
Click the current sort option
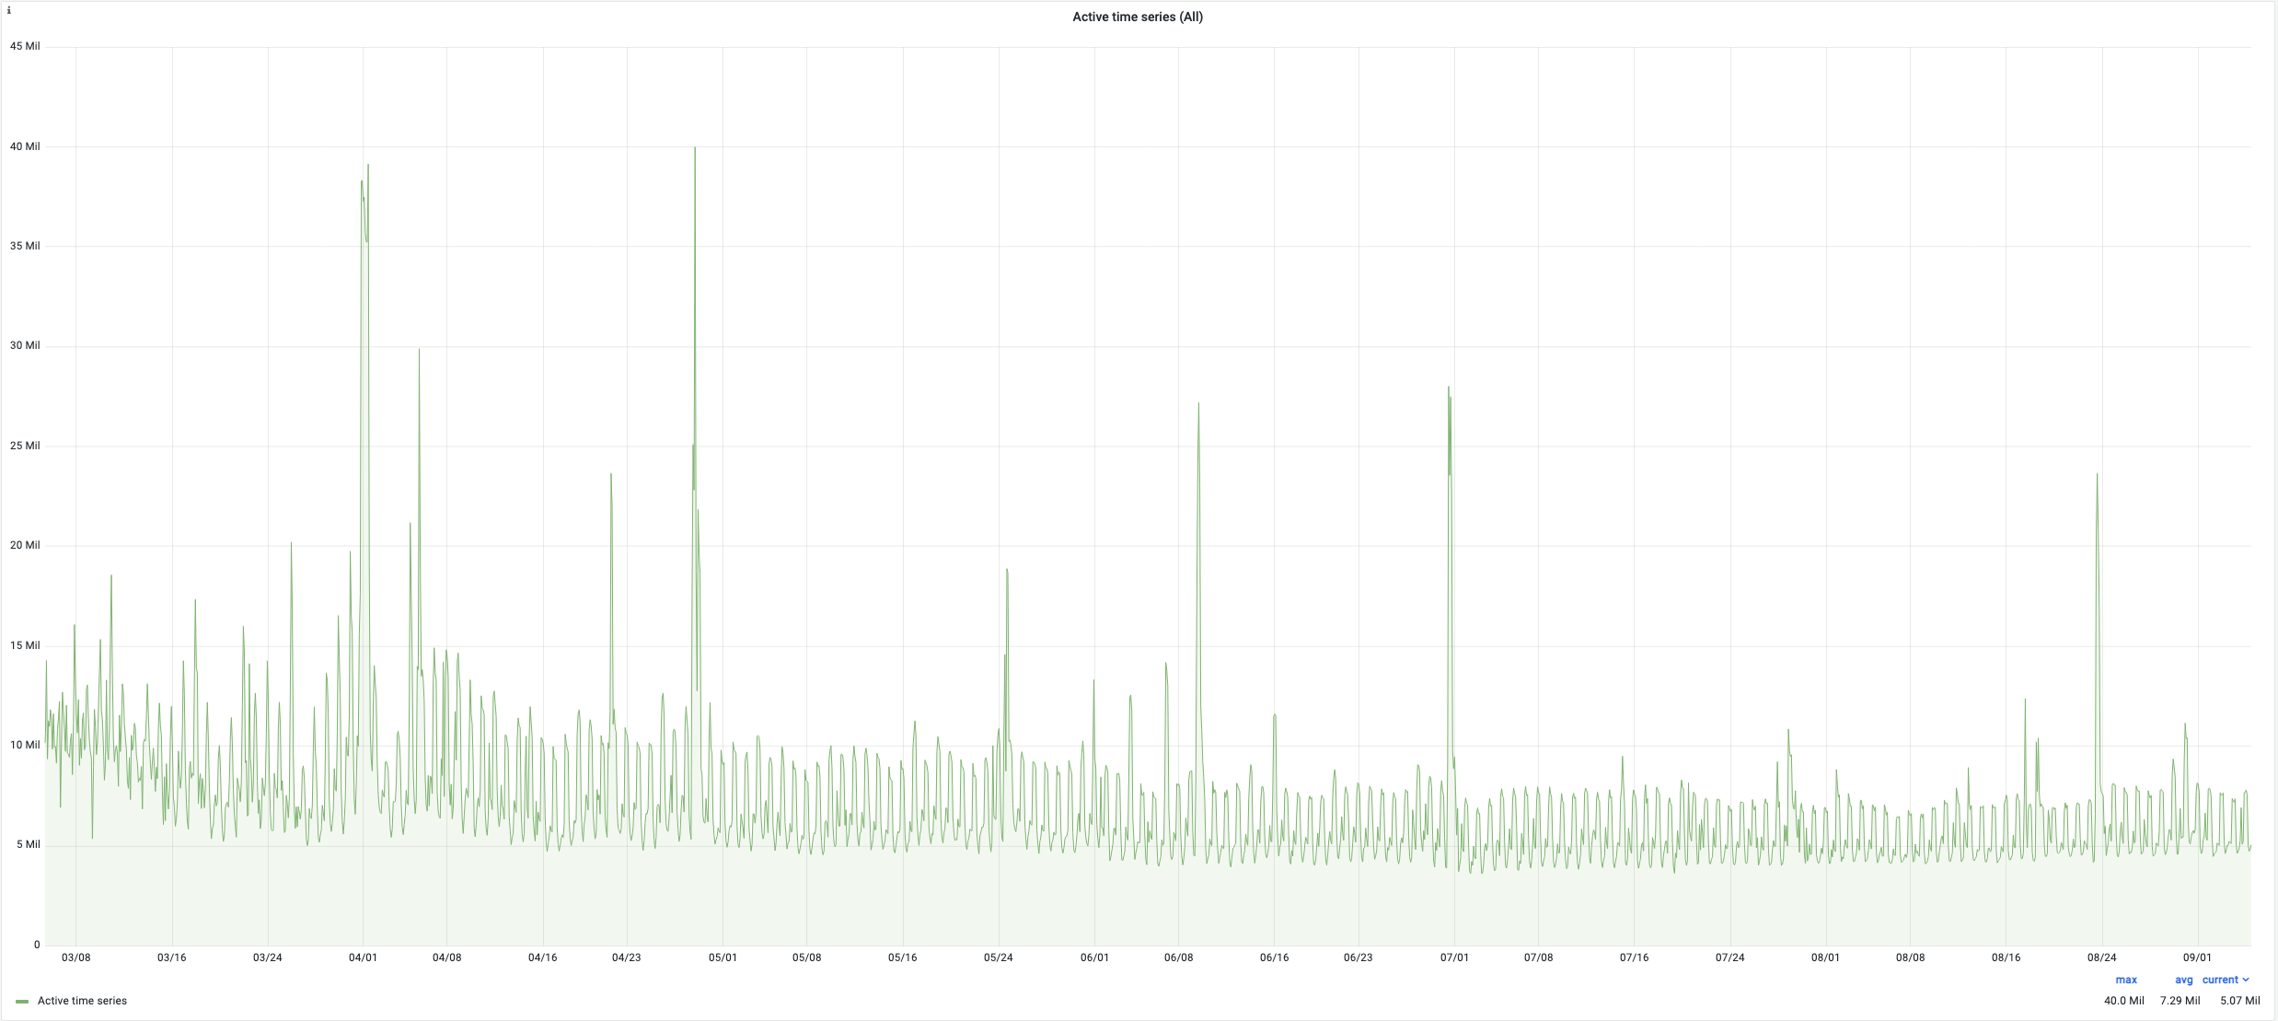[2220, 980]
